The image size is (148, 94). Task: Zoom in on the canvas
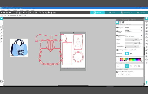40,12
